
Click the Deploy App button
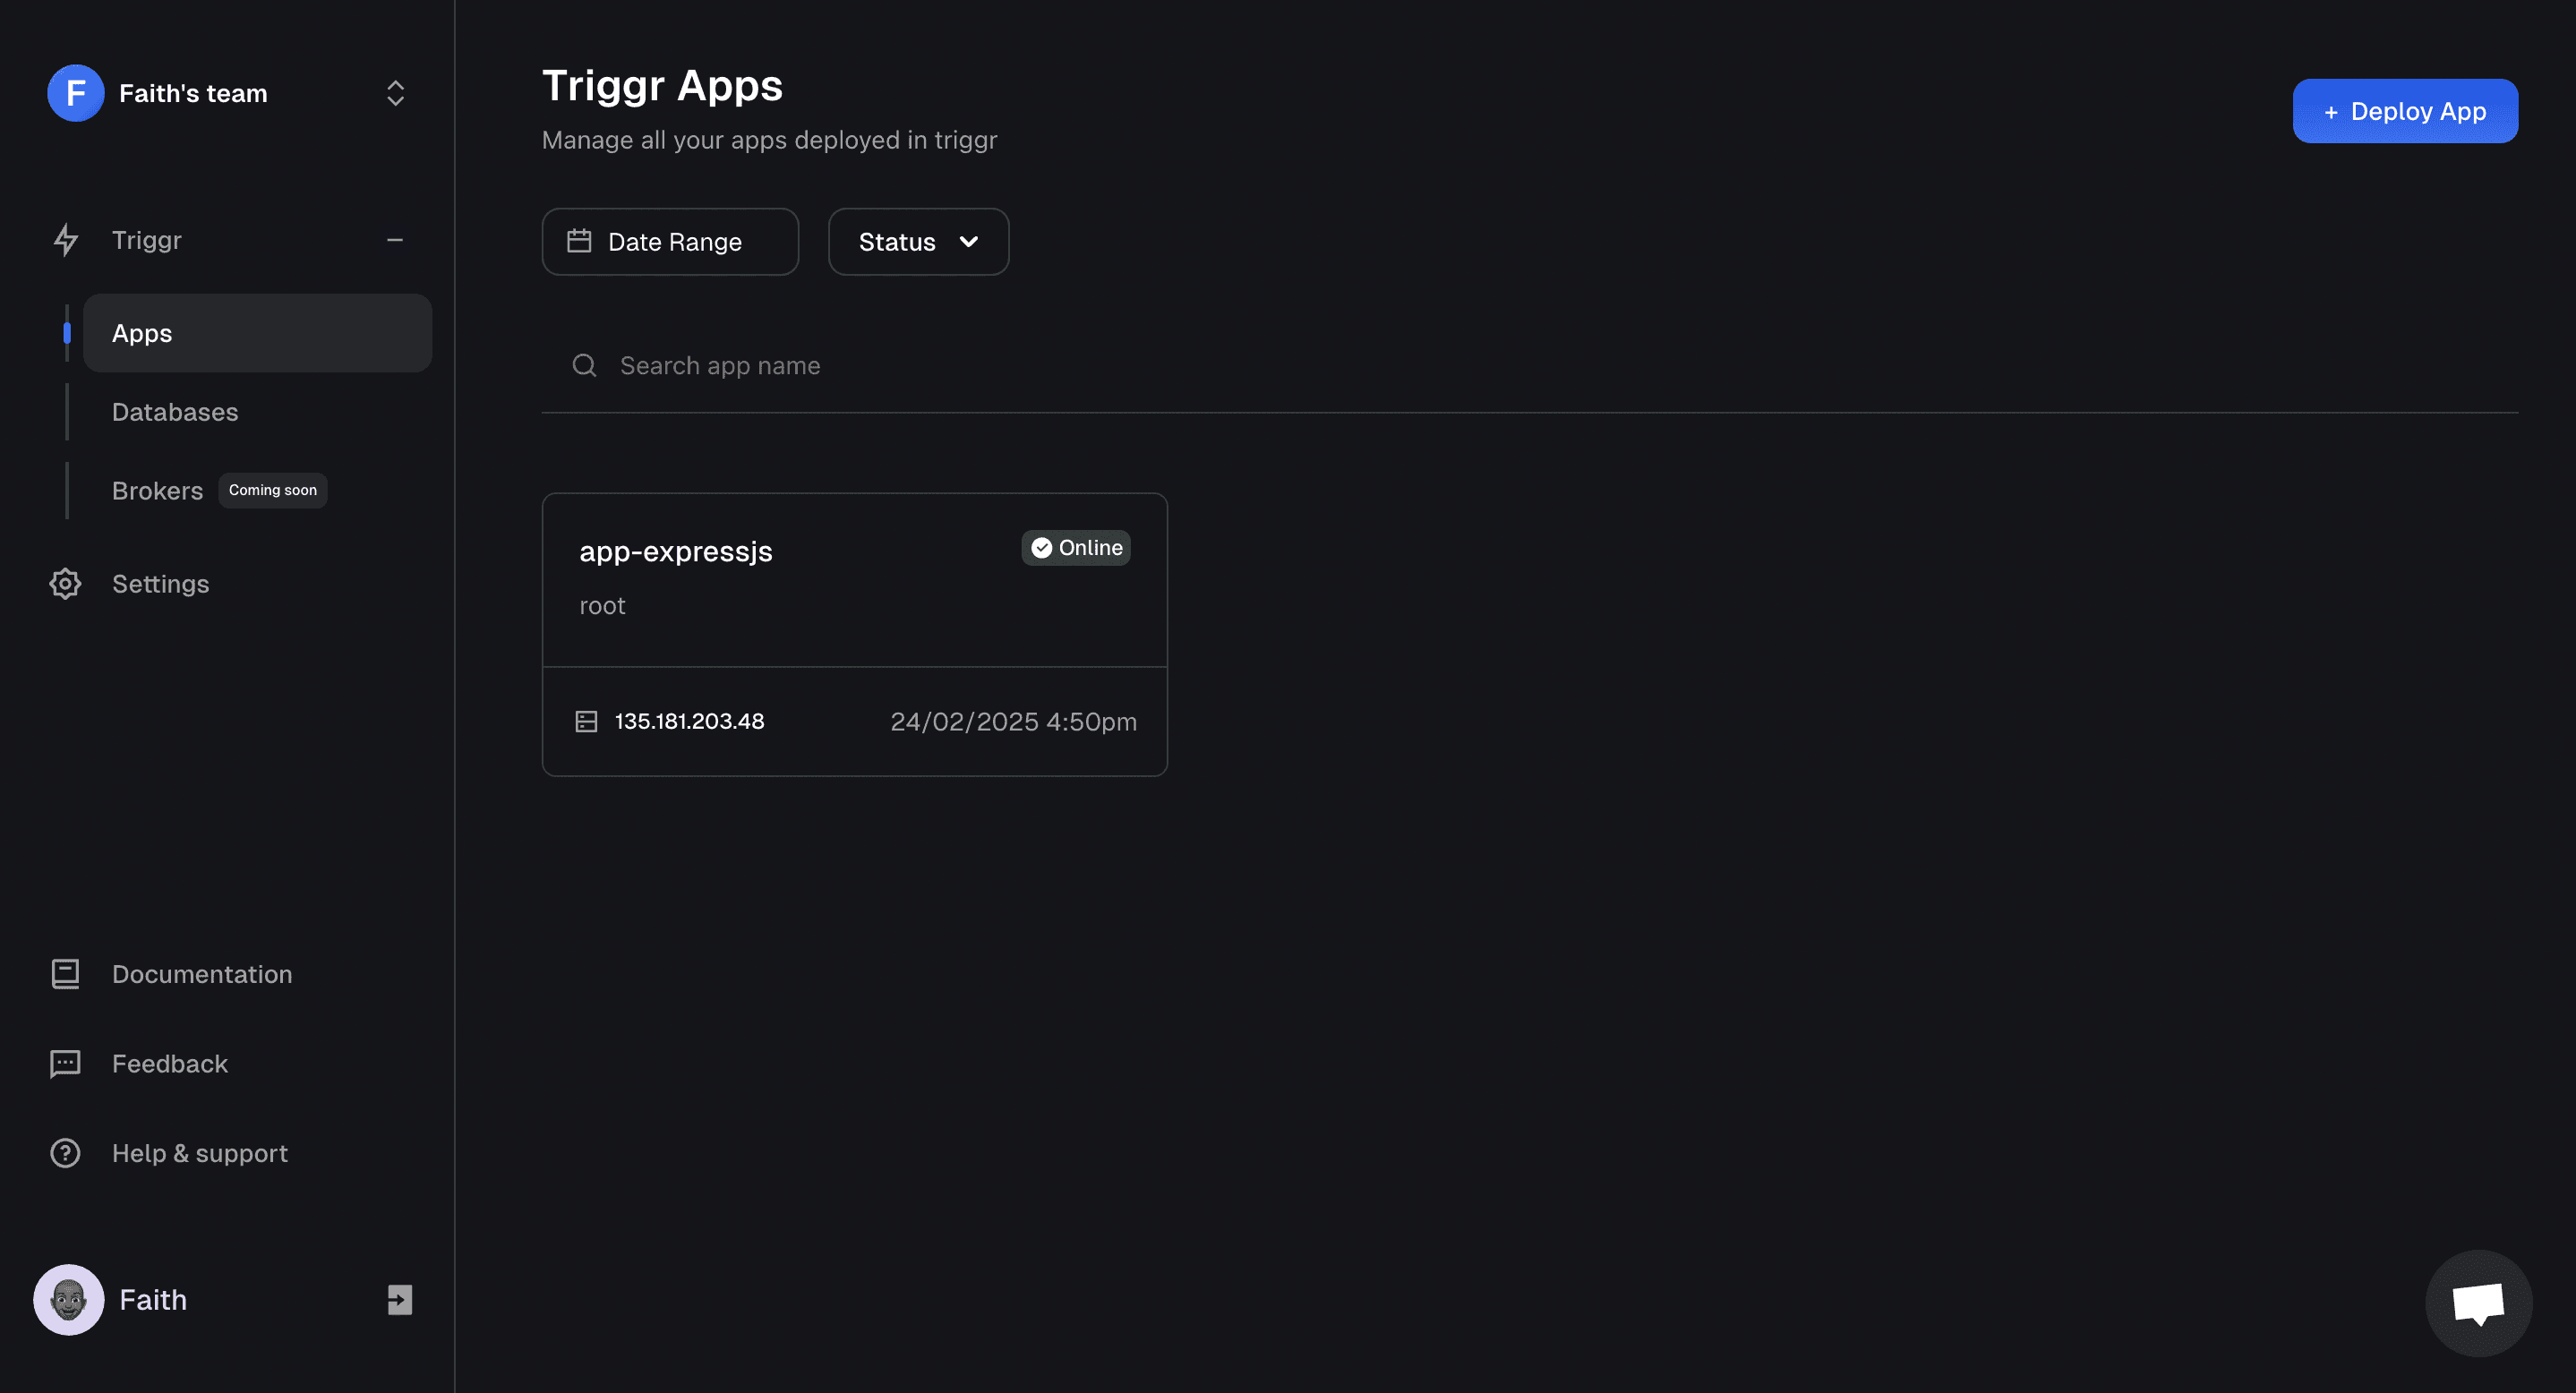point(2405,110)
